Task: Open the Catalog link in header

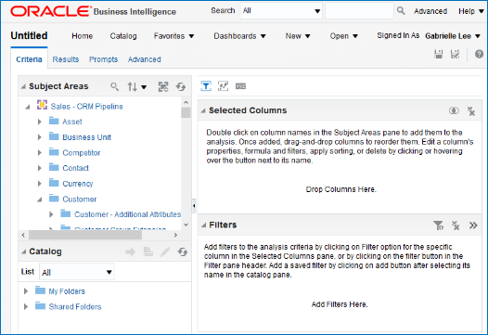Action: click(x=123, y=36)
